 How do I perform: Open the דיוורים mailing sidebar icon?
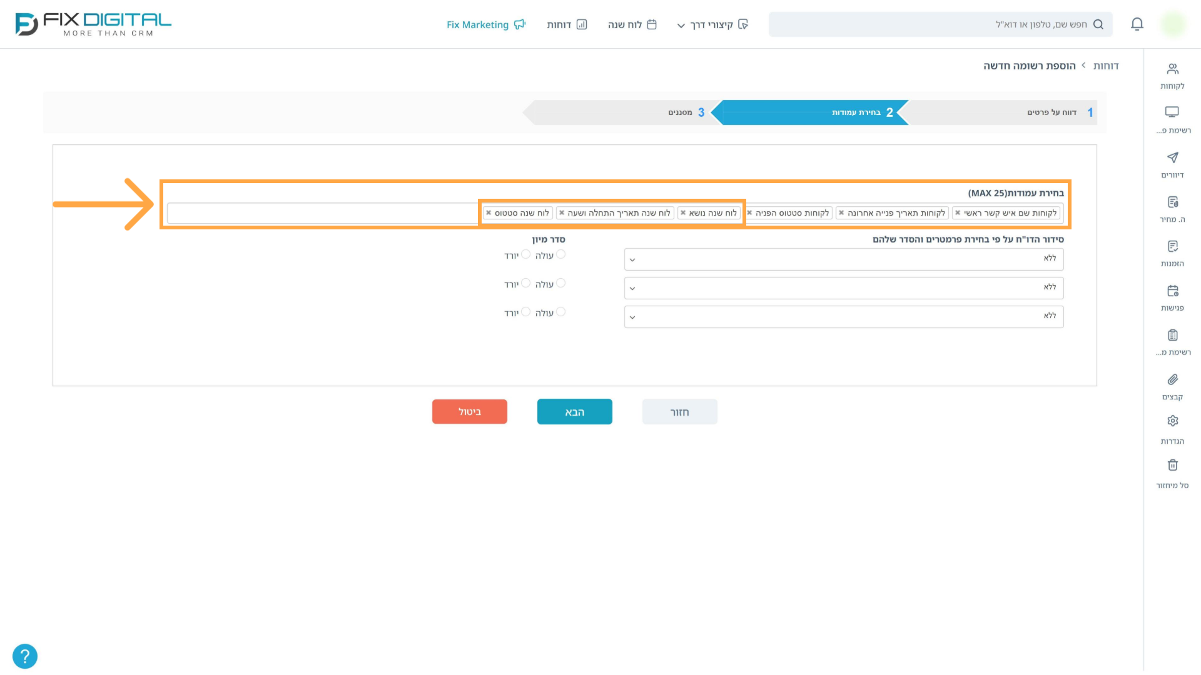pos(1172,165)
